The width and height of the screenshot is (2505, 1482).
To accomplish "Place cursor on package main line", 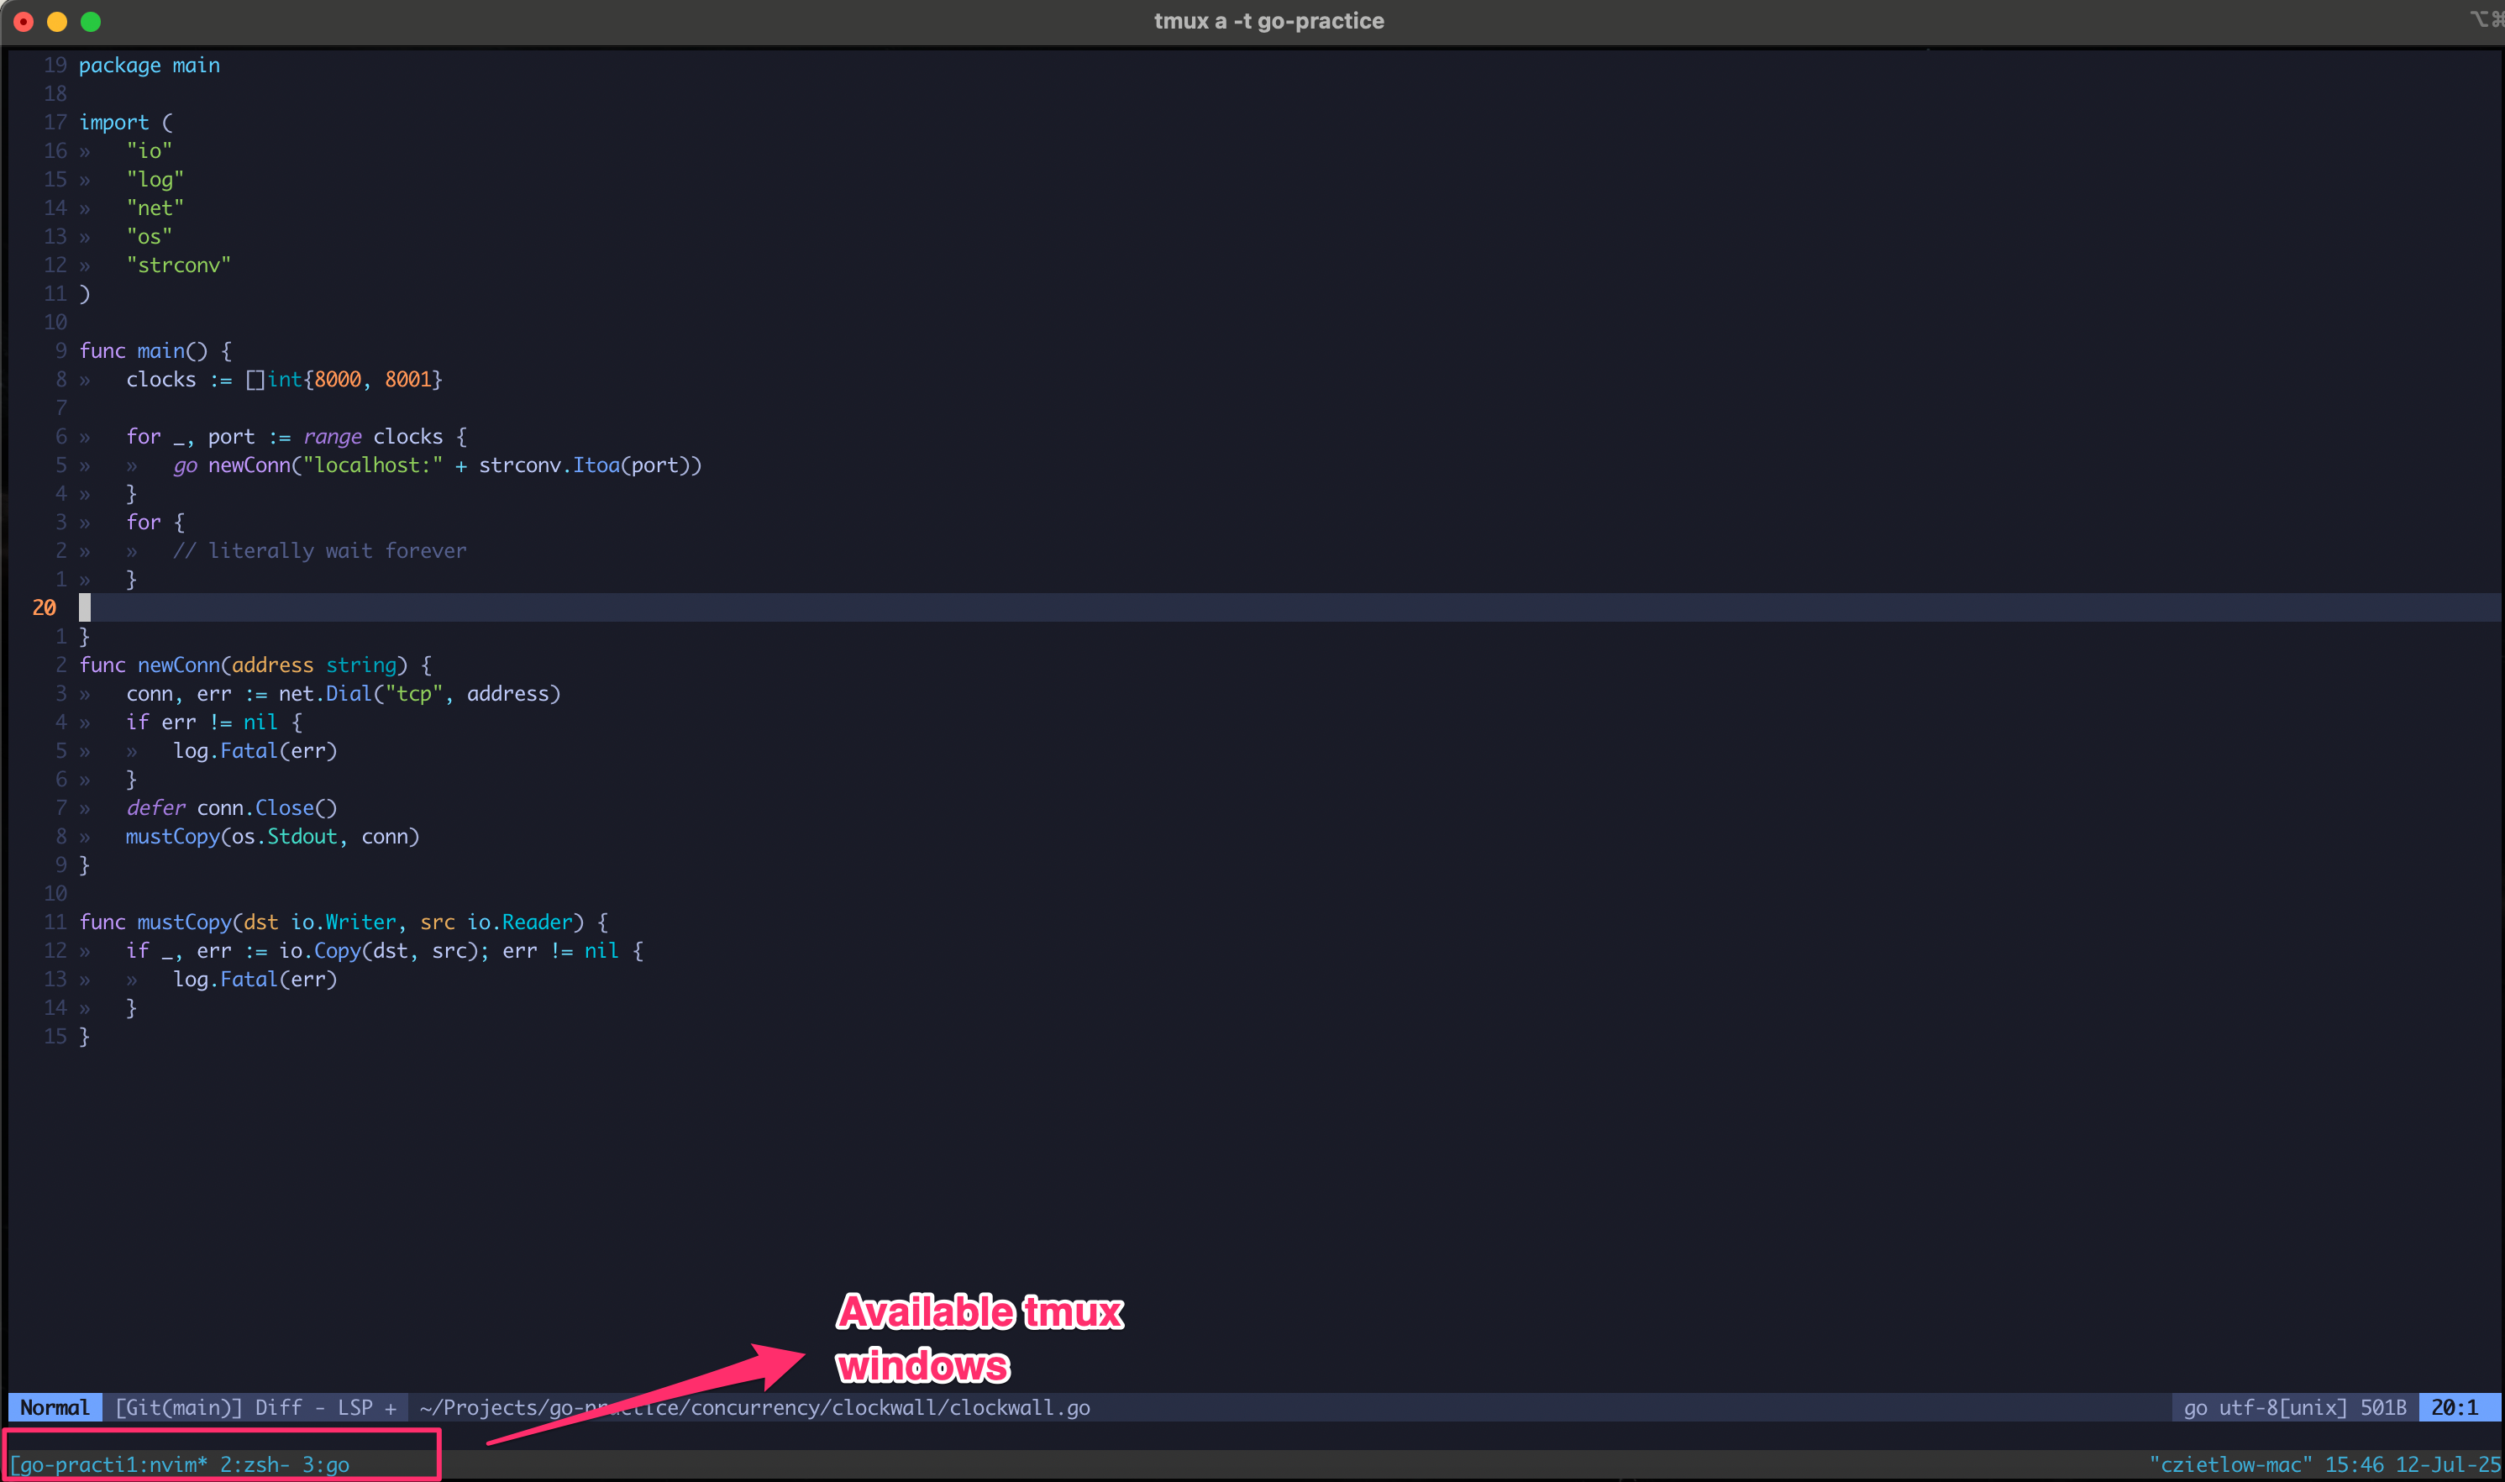I will [150, 65].
